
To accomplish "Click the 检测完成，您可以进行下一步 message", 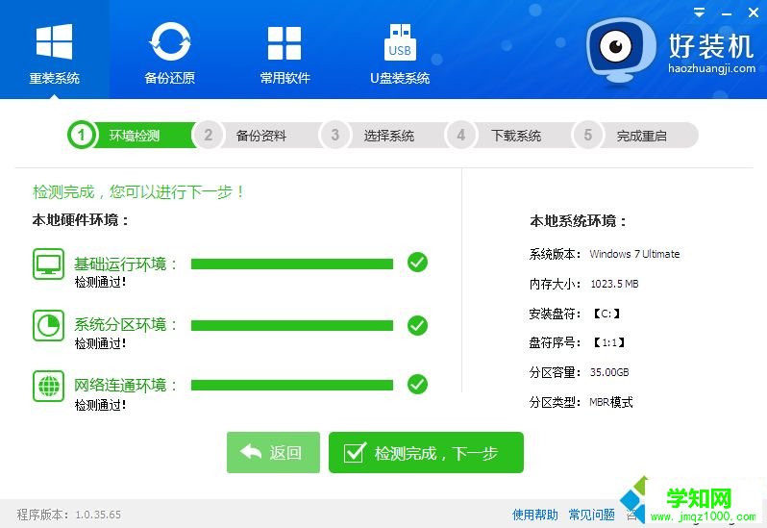I will tap(138, 191).
